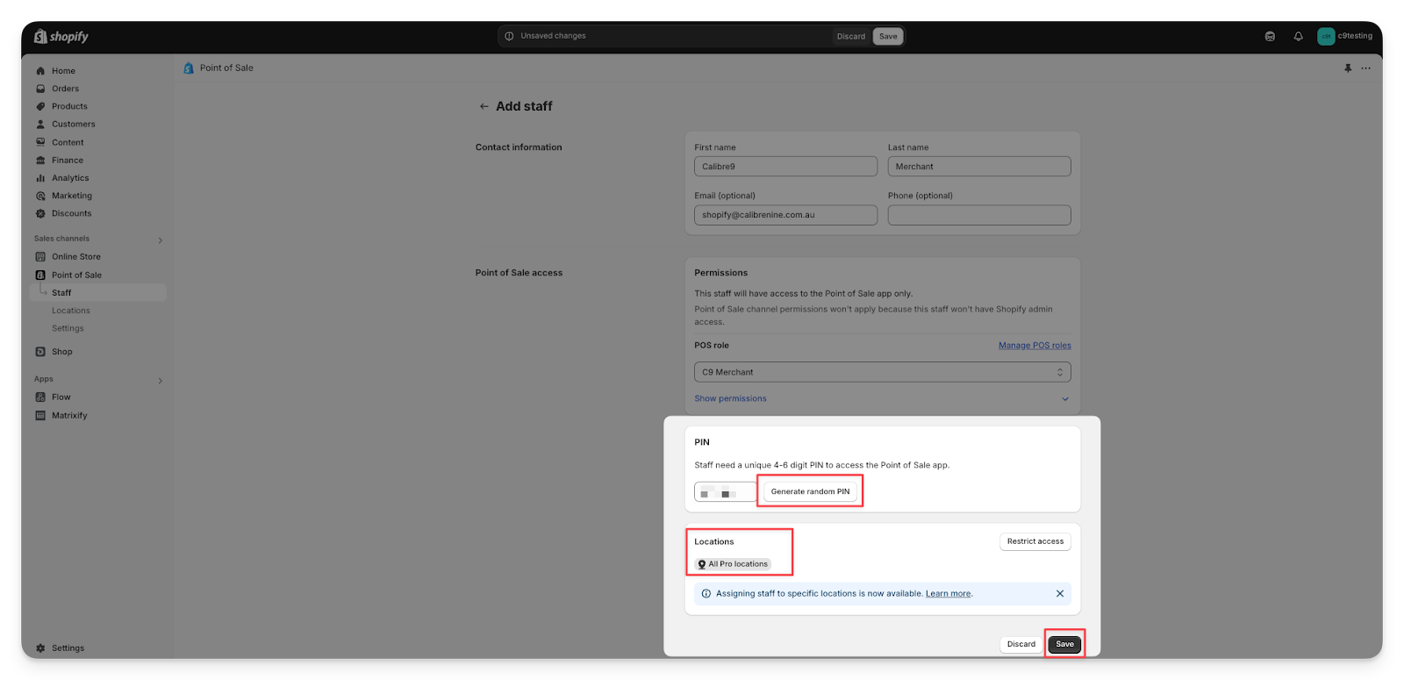
Task: Go to Orders in the sidebar
Action: (65, 89)
